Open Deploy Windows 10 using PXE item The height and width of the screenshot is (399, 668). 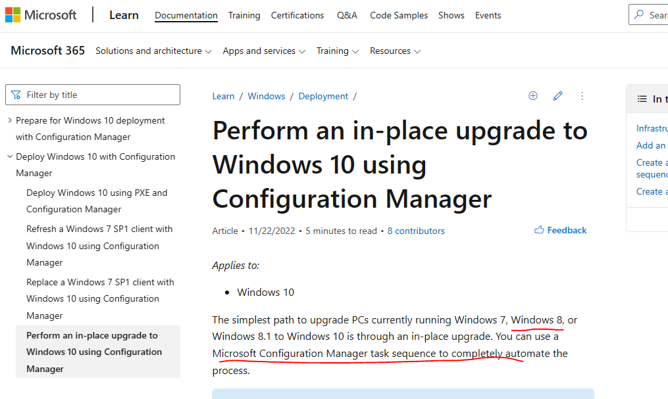point(97,200)
